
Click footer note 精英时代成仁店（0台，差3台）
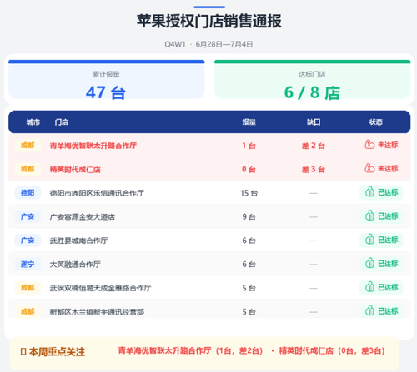332,350
